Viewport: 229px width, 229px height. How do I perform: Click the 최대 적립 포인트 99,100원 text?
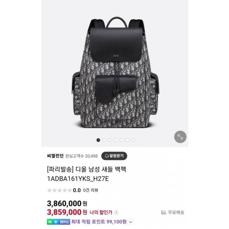point(99,222)
